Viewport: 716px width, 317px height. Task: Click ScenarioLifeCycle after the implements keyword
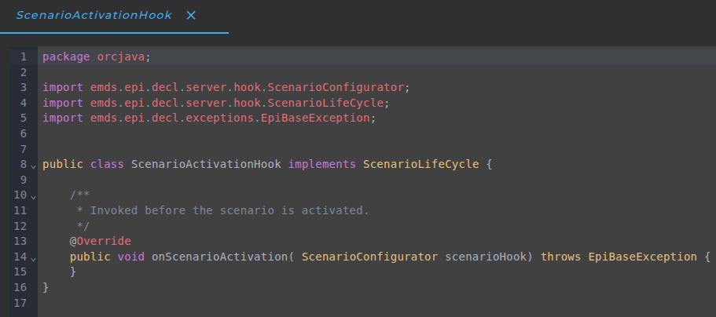click(421, 164)
